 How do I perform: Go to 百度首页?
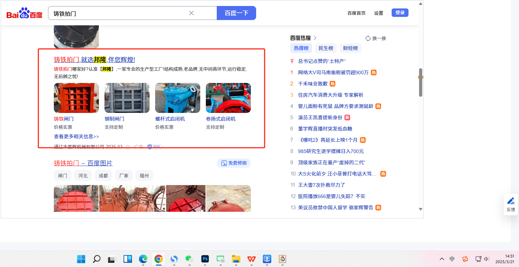pos(356,13)
